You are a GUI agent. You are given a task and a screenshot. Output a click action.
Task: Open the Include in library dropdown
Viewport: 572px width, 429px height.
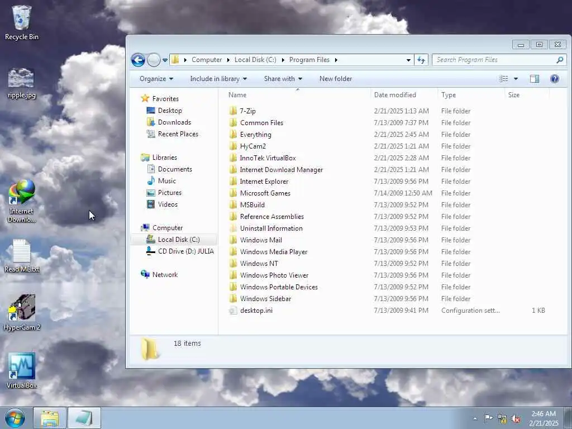(x=218, y=79)
